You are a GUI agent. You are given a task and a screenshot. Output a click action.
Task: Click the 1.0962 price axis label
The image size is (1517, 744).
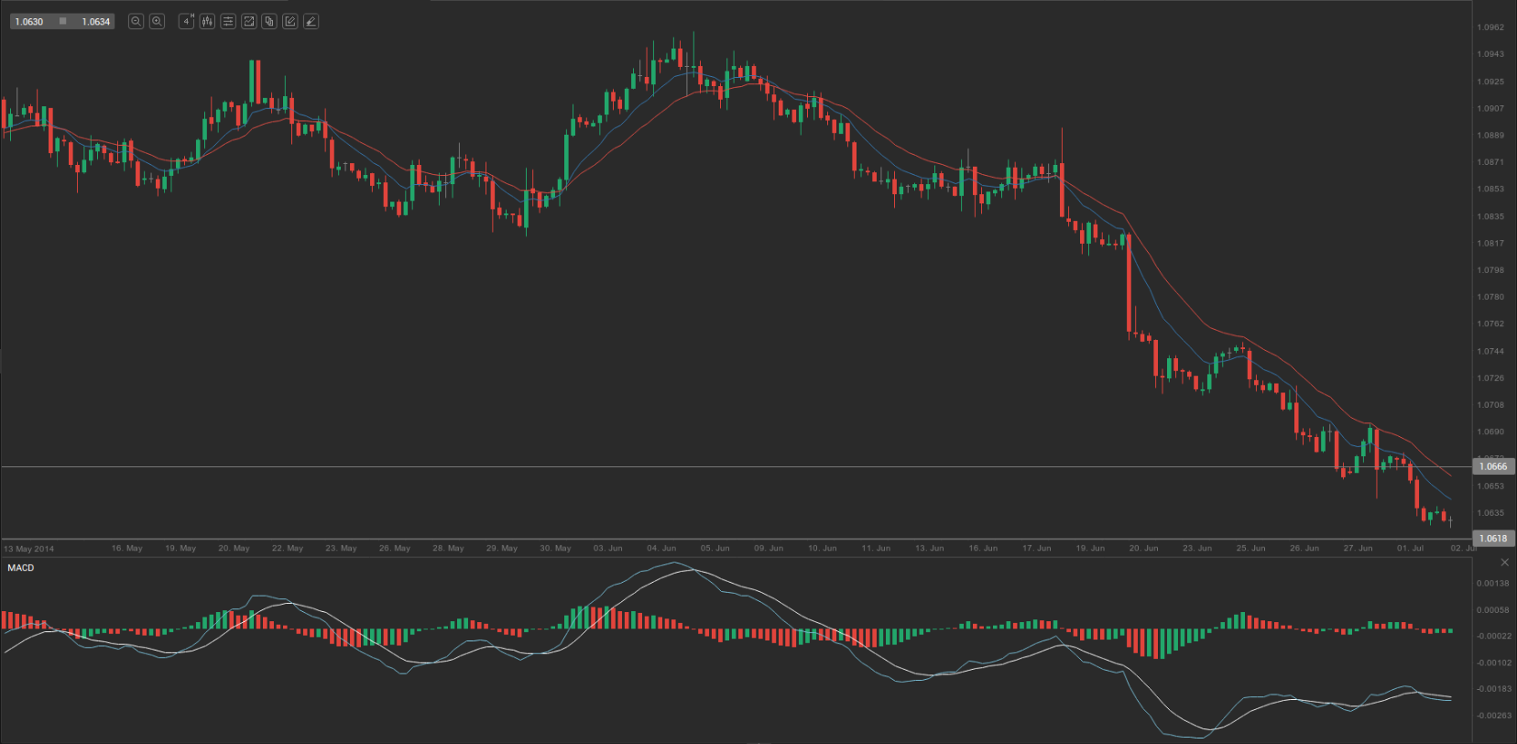click(x=1490, y=27)
